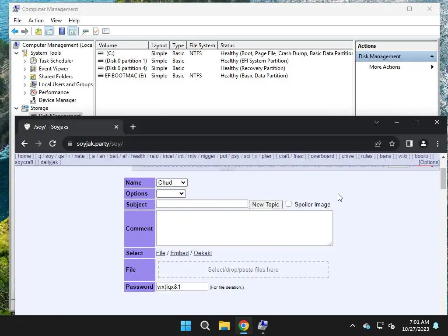Click the Task Scheduler clock icon
The image size is (448, 336).
33,60
